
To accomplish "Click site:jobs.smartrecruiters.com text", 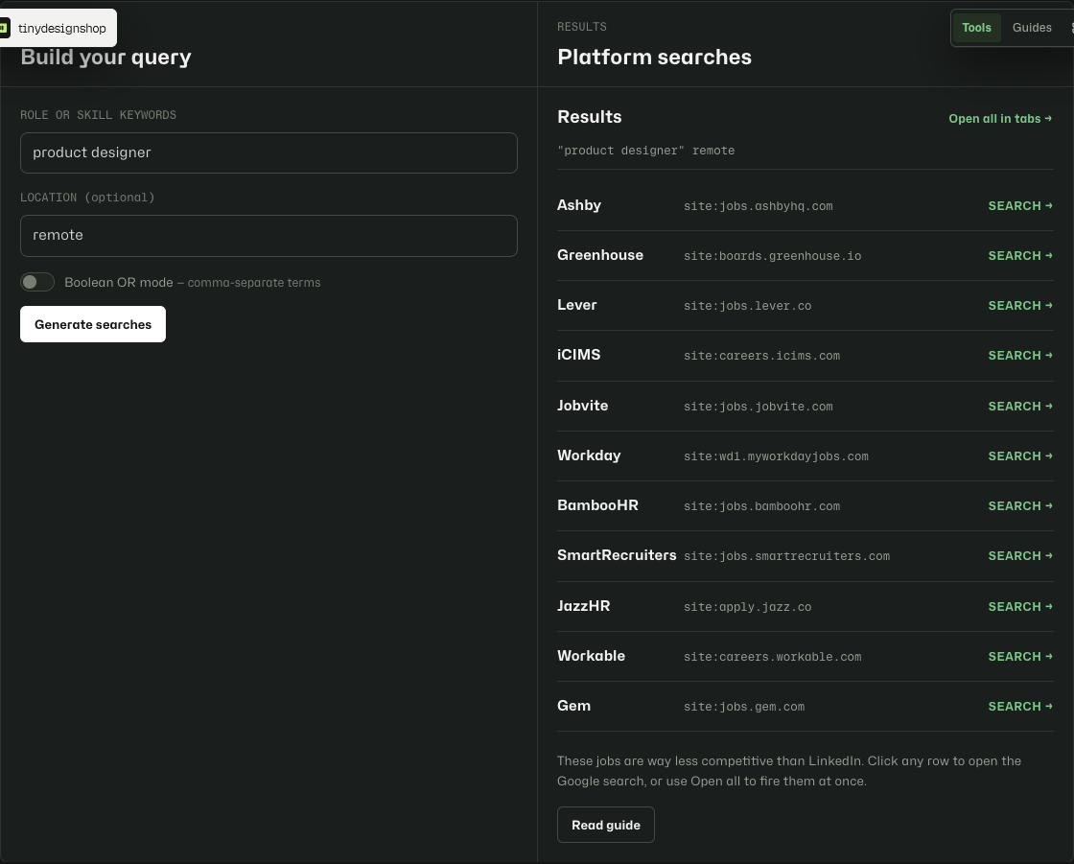I will [x=787, y=556].
